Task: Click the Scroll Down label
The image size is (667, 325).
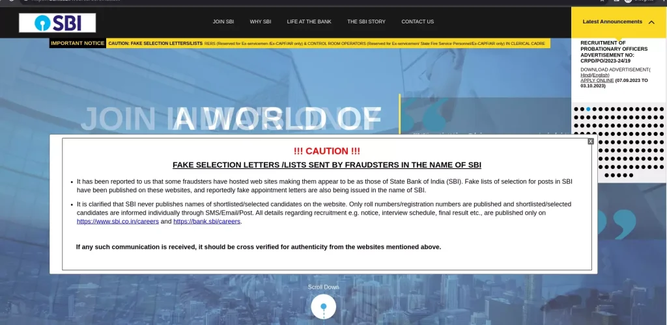Action: tap(323, 287)
